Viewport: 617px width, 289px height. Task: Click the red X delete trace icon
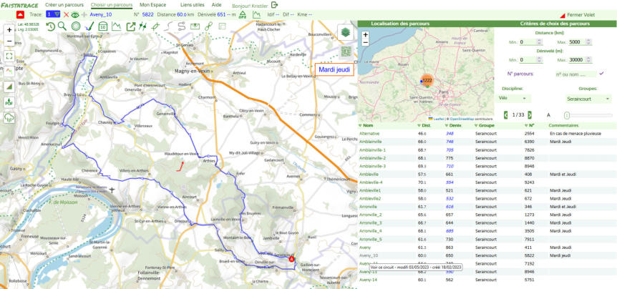click(67, 14)
